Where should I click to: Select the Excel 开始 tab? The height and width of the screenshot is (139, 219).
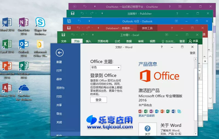77,41
